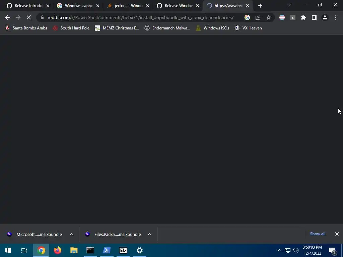Open downloaded Files.Packa msixbundle file
The height and width of the screenshot is (257, 343).
(x=114, y=234)
